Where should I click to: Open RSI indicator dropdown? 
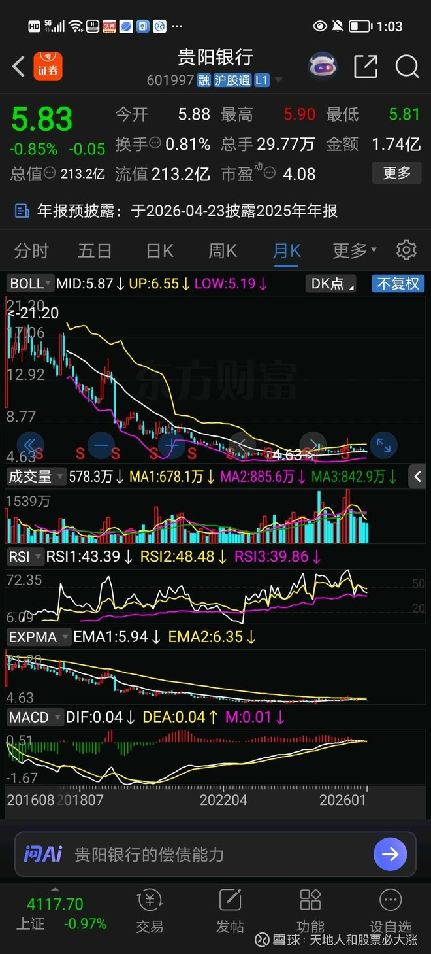(x=24, y=556)
